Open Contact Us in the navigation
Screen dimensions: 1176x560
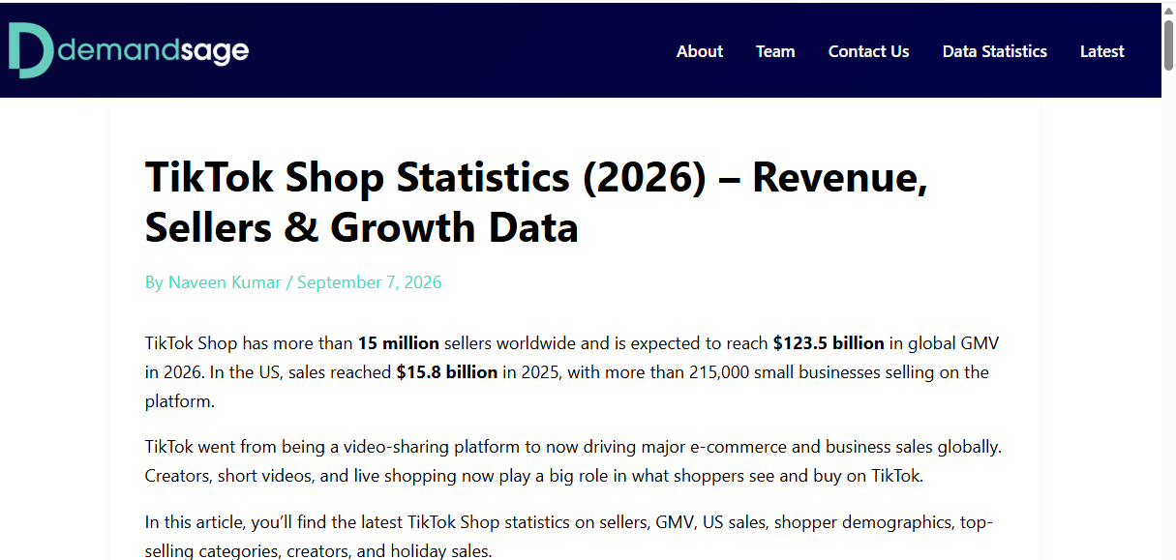868,51
